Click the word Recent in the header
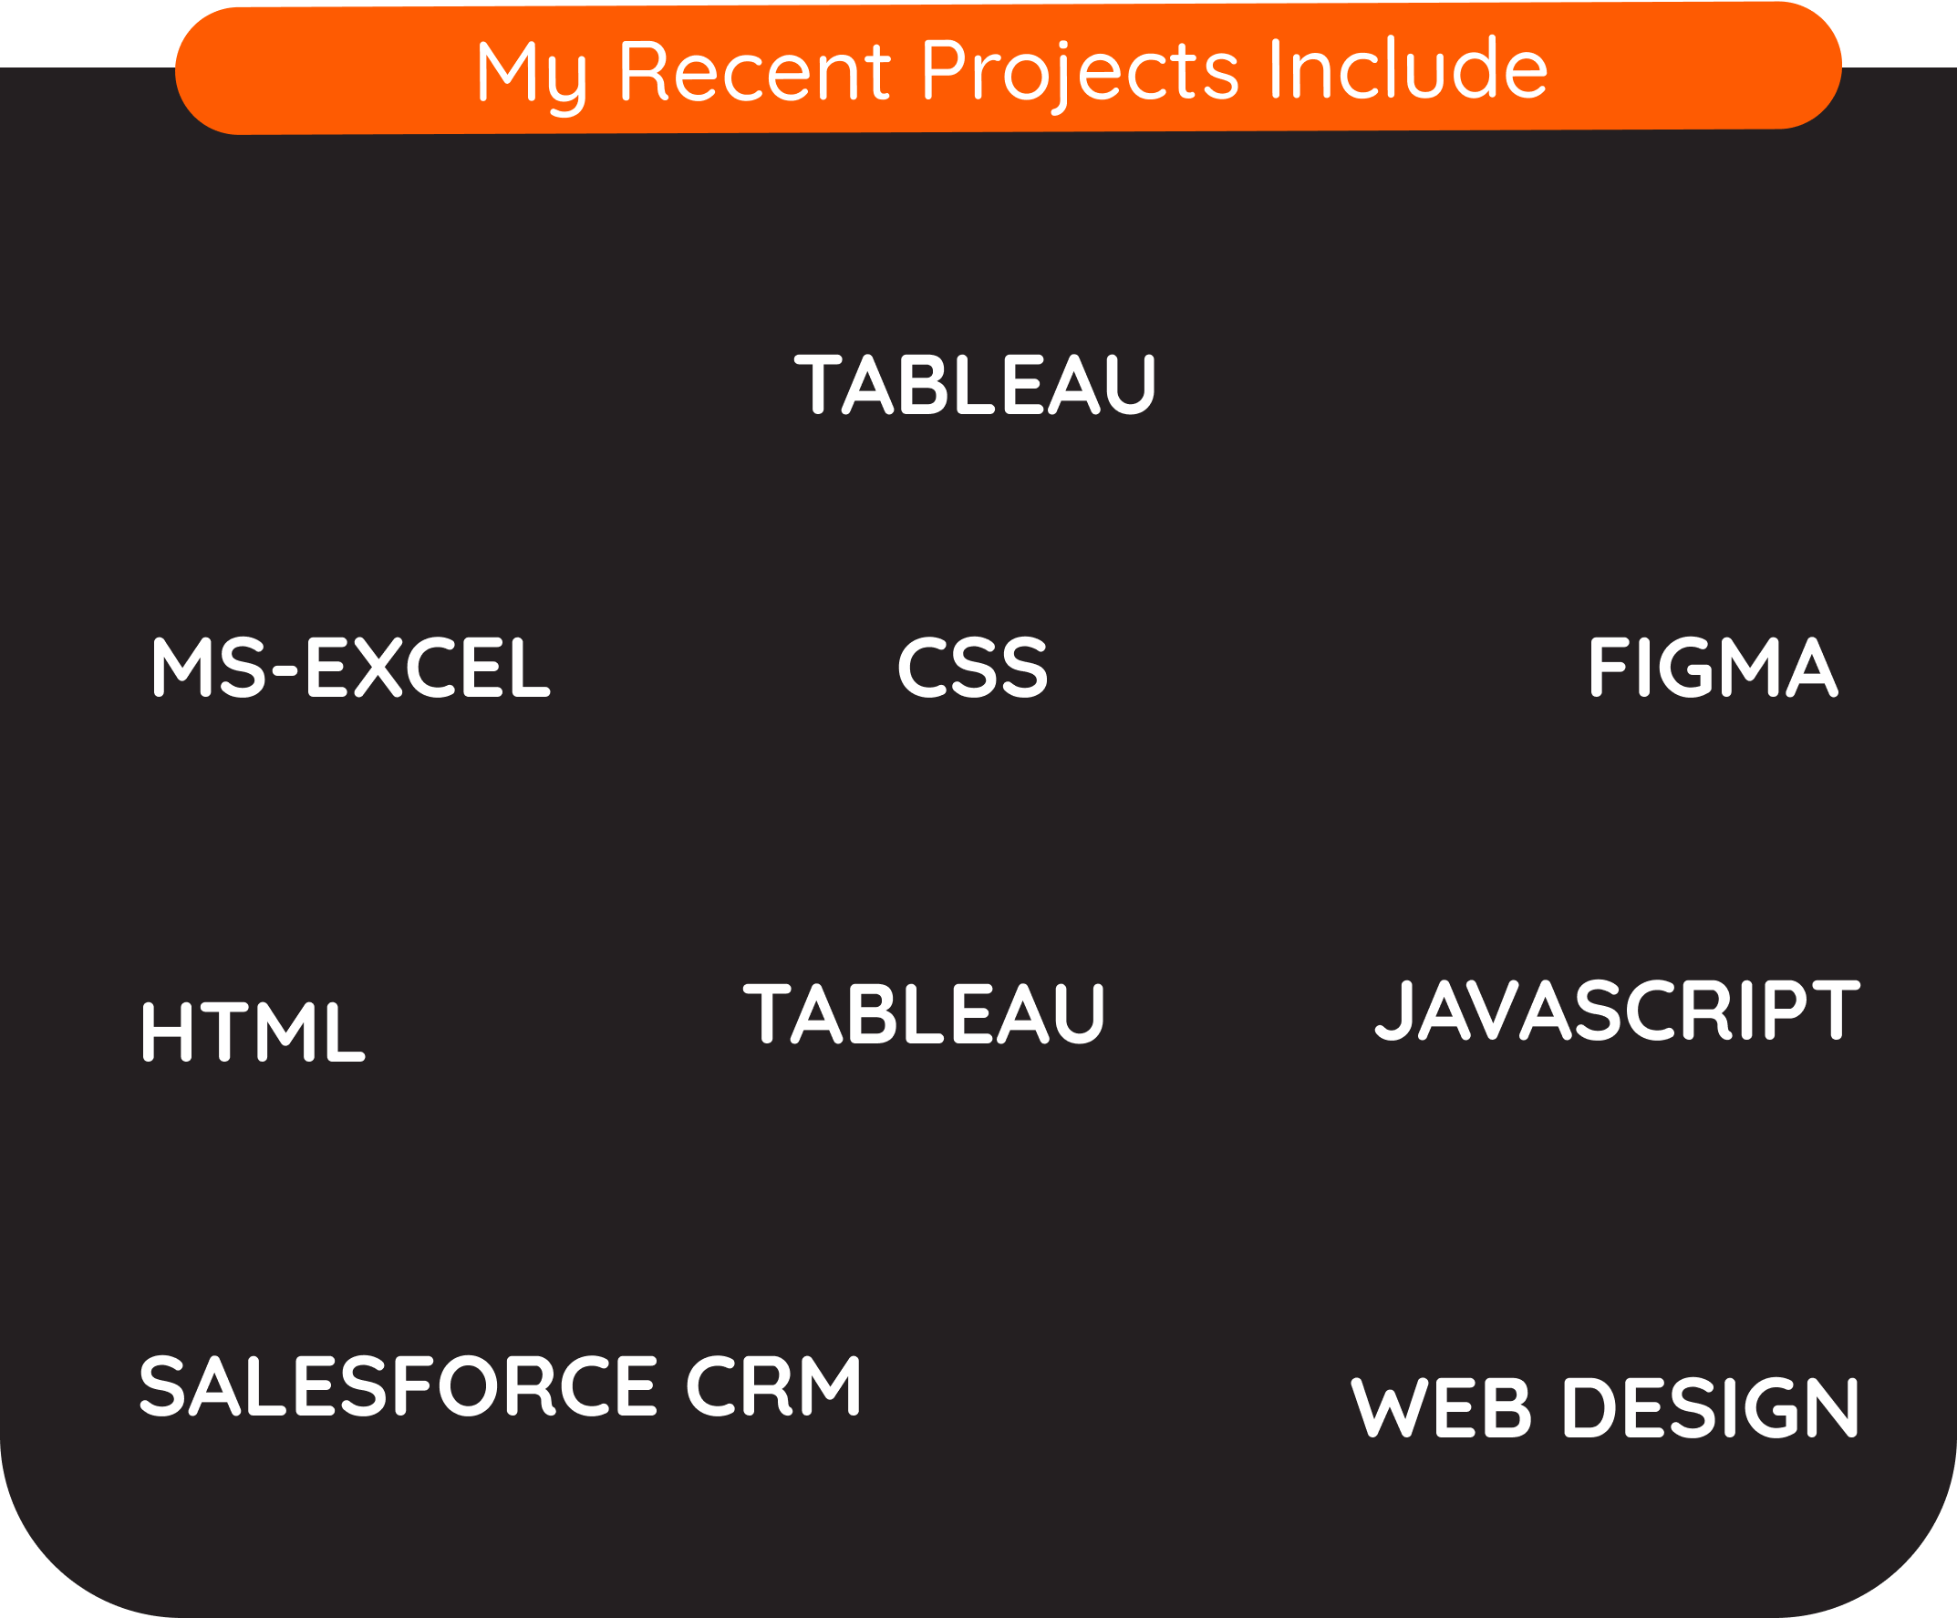Screen dimensions: 1957x1618 point(756,71)
